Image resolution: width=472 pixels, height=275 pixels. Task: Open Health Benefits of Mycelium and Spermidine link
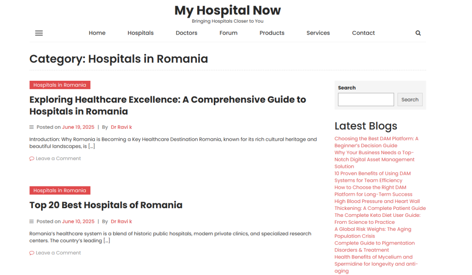[x=376, y=264]
